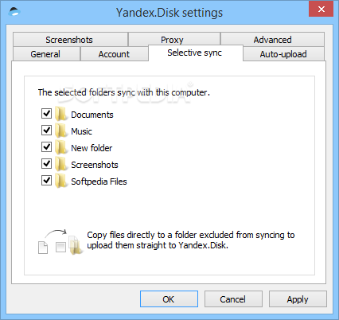The width and height of the screenshot is (339, 320).
Task: Select the Screenshots folder label in list
Action: pyautogui.click(x=95, y=165)
